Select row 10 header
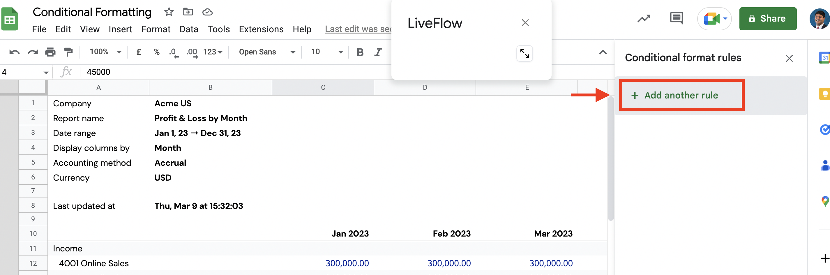 point(33,233)
